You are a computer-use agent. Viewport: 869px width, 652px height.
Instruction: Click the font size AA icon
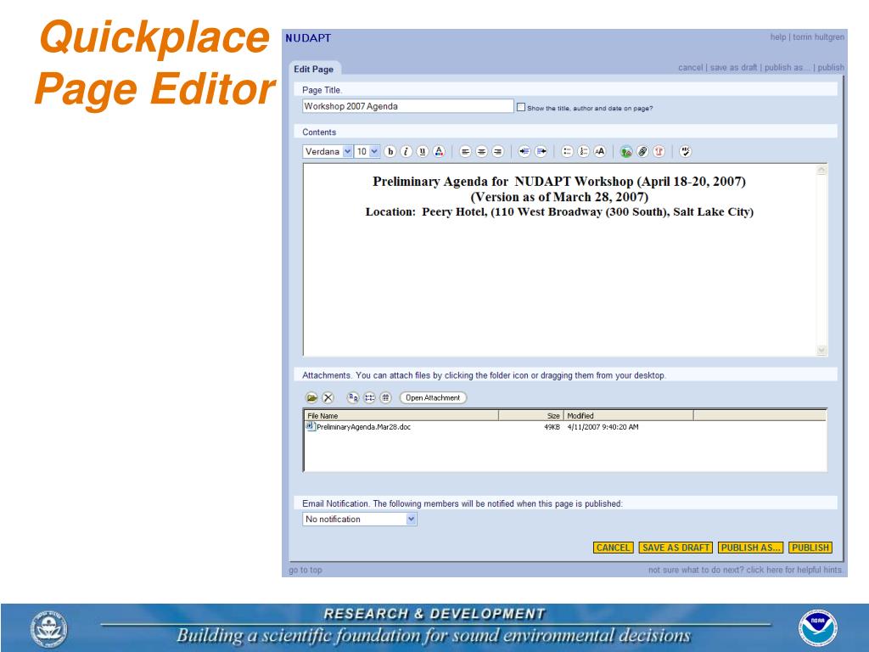coord(600,151)
